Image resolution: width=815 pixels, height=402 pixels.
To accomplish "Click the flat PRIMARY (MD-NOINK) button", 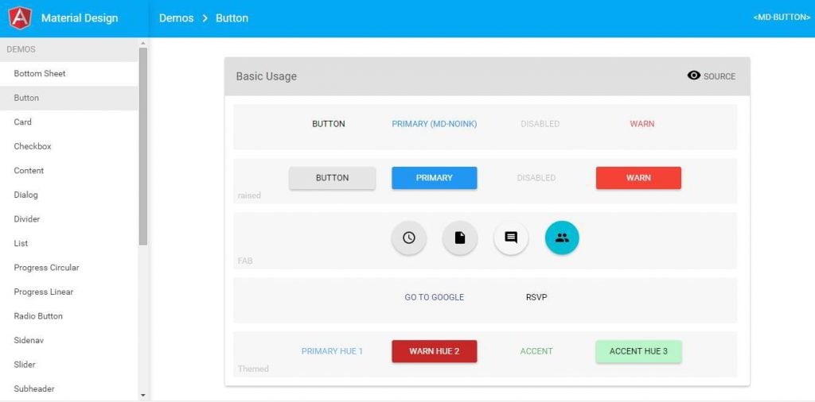I will click(x=434, y=124).
